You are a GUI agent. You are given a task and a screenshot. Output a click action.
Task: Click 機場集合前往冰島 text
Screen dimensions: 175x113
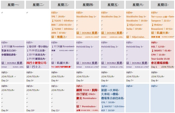coord(112,98)
